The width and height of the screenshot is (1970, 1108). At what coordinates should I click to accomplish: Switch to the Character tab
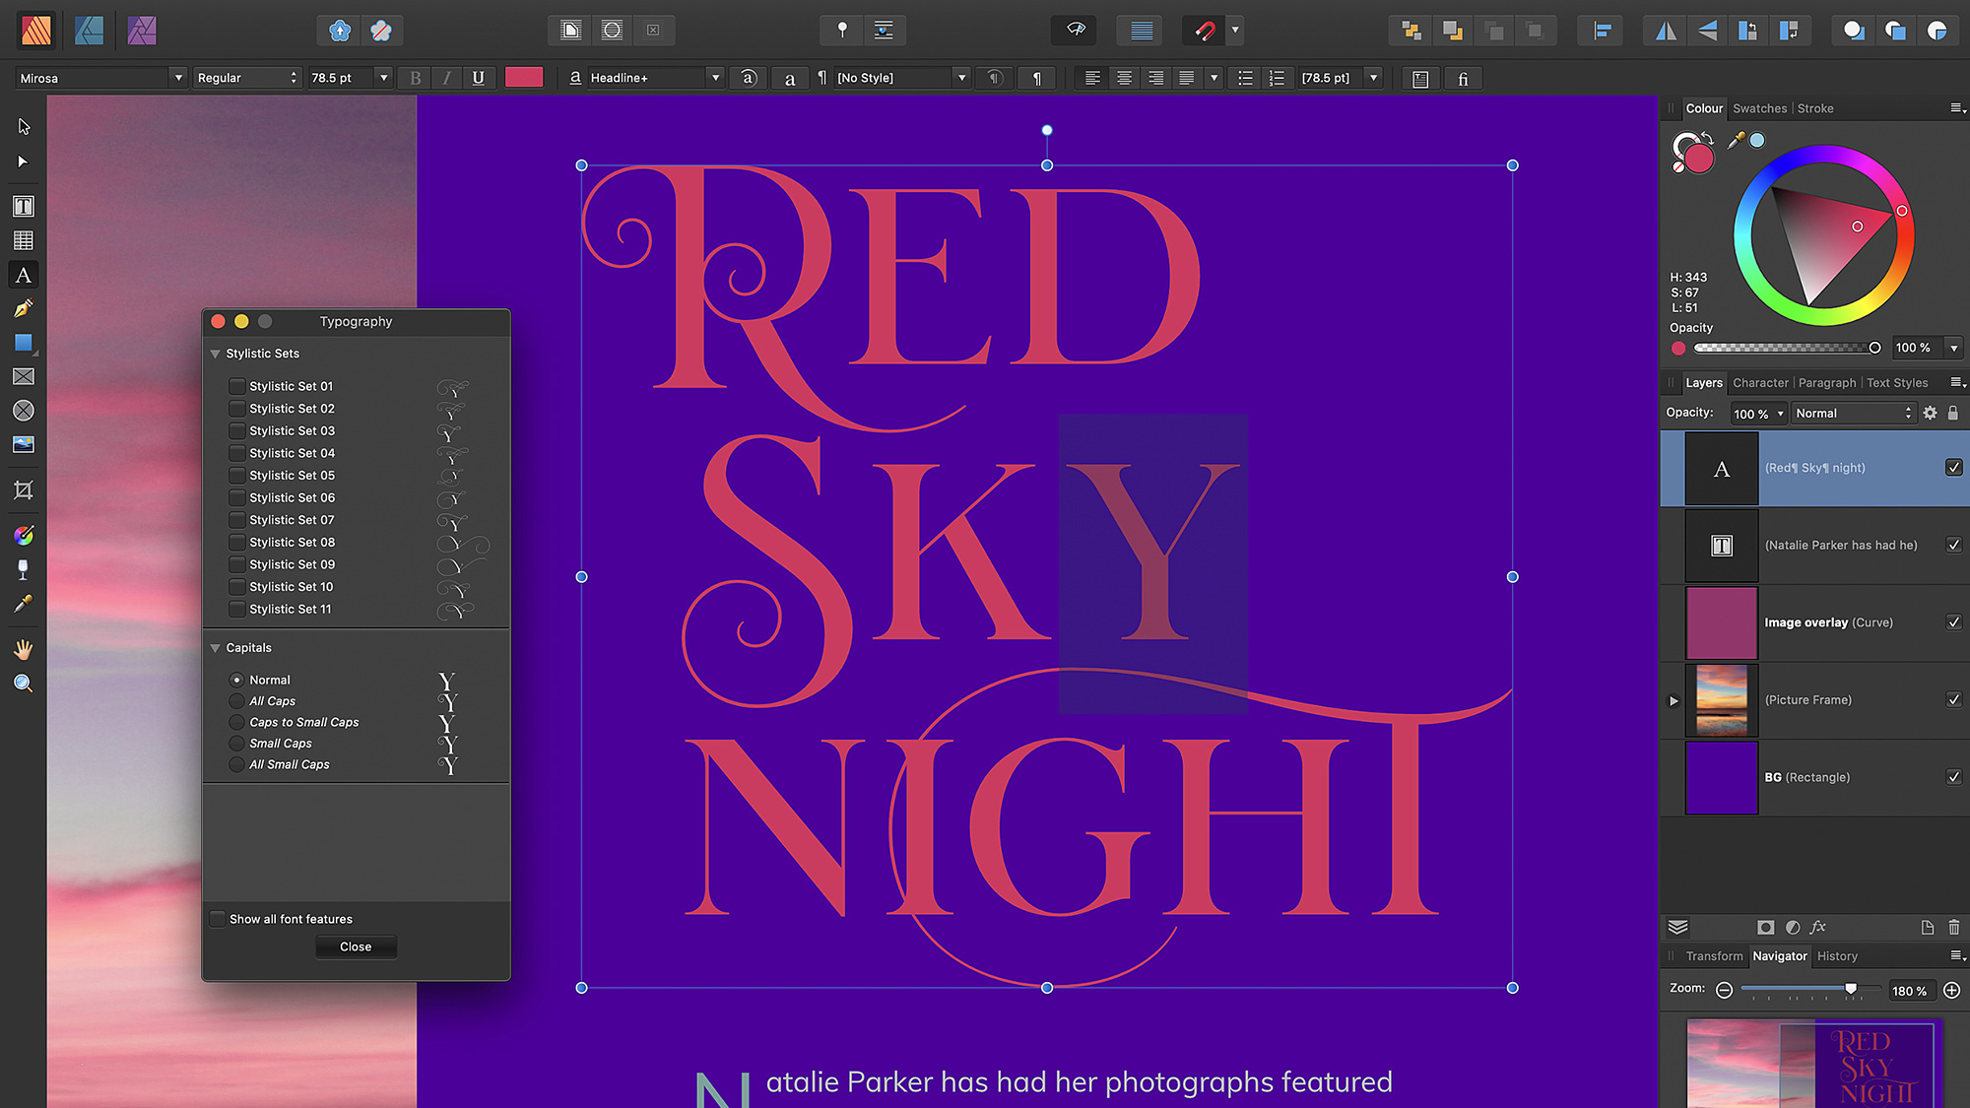1759,383
